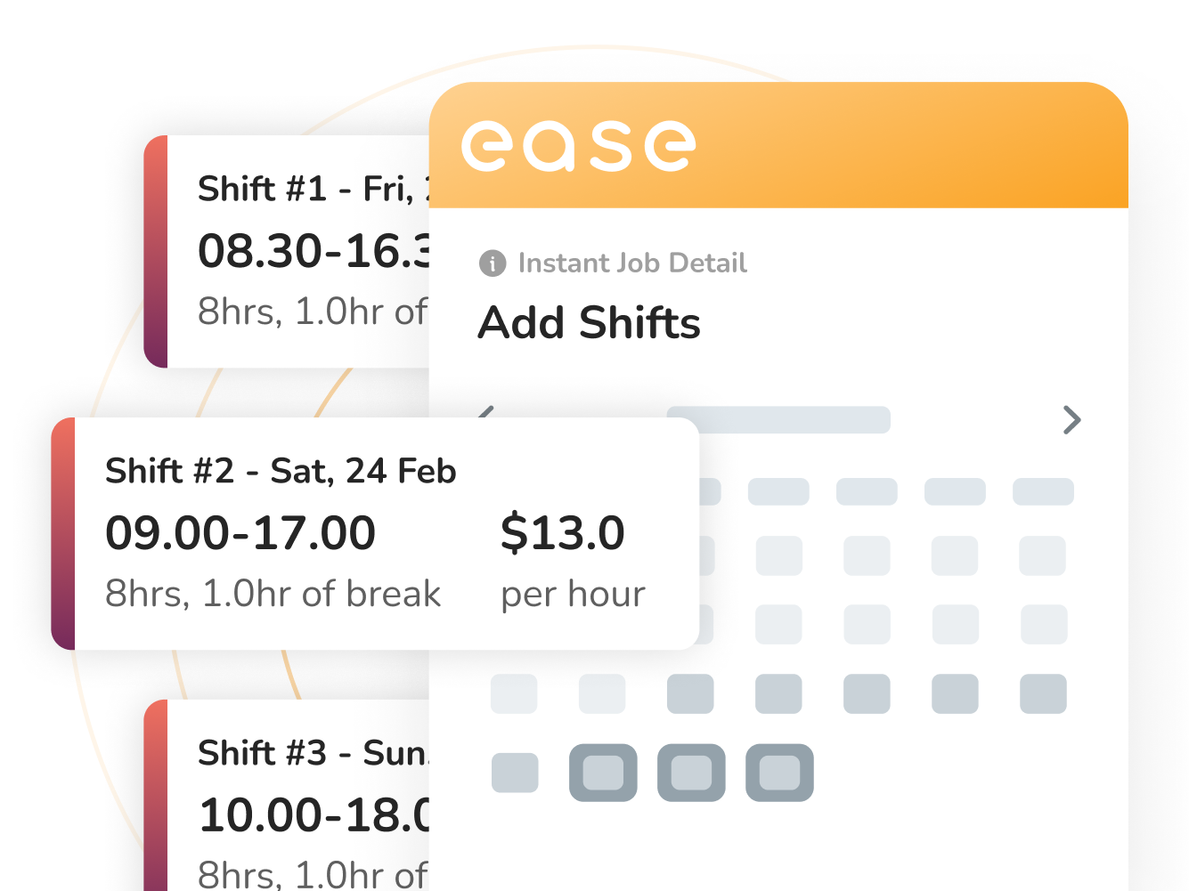Image resolution: width=1189 pixels, height=891 pixels.
Task: Click the ease logo in header
Action: (x=578, y=146)
